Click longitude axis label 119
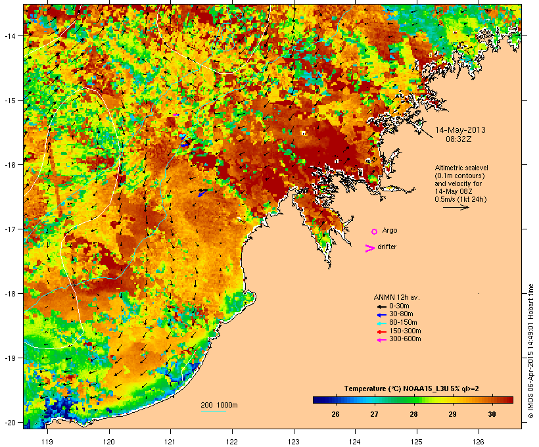Viewport: 539px width, 447px height. 47,442
